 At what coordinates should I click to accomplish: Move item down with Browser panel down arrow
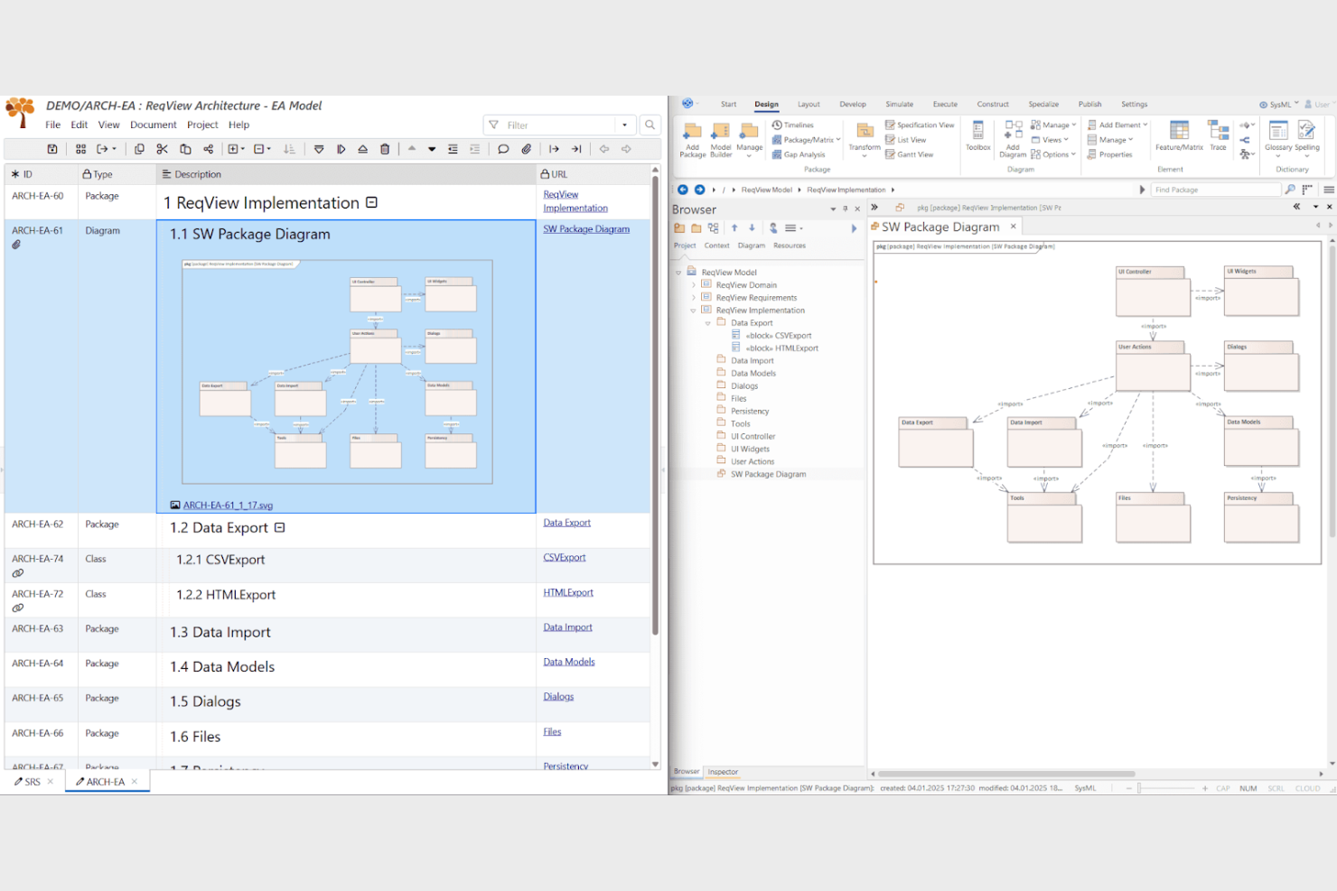tap(752, 228)
